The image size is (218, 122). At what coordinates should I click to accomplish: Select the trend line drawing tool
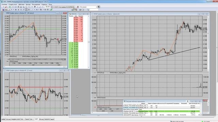(x=33, y=10)
